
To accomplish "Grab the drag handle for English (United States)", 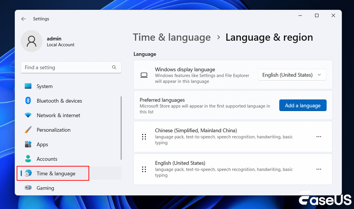I will [x=144, y=169].
